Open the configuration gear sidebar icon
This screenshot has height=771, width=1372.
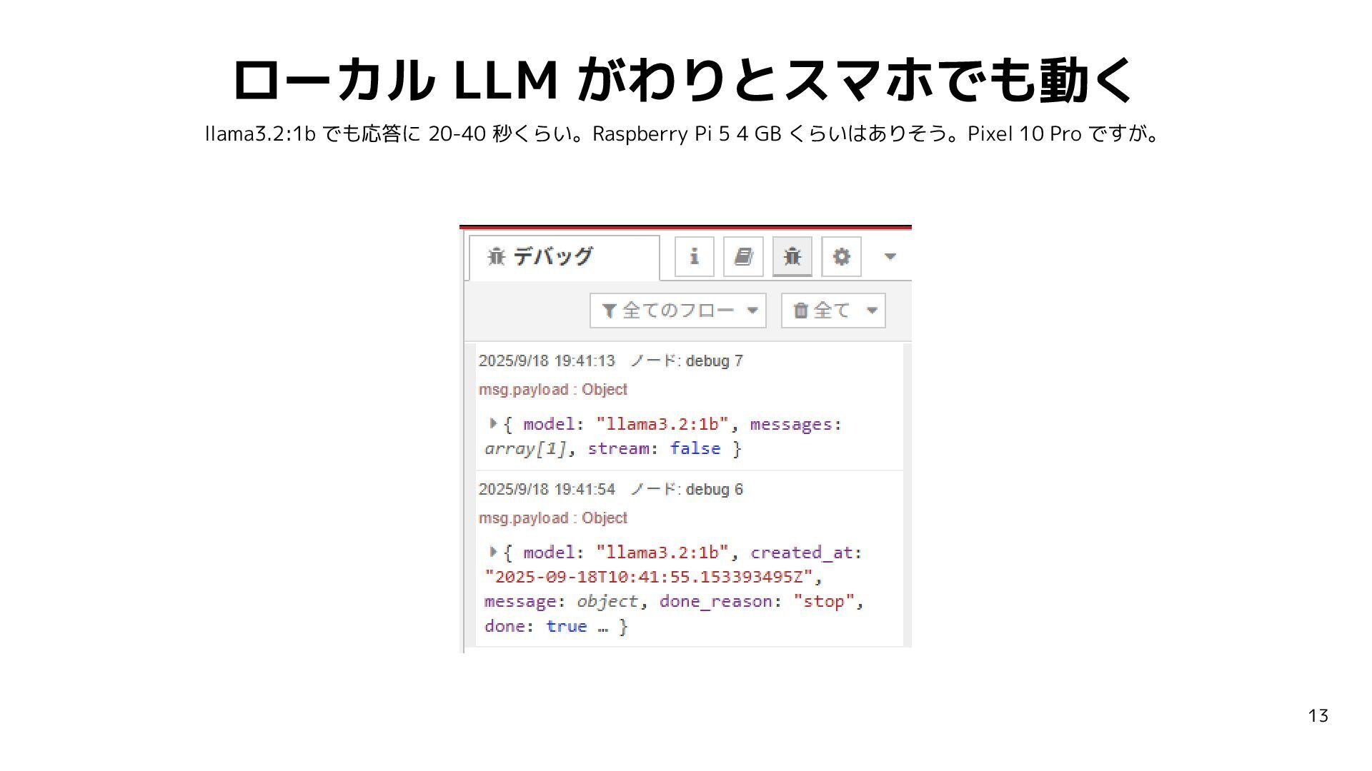click(841, 256)
